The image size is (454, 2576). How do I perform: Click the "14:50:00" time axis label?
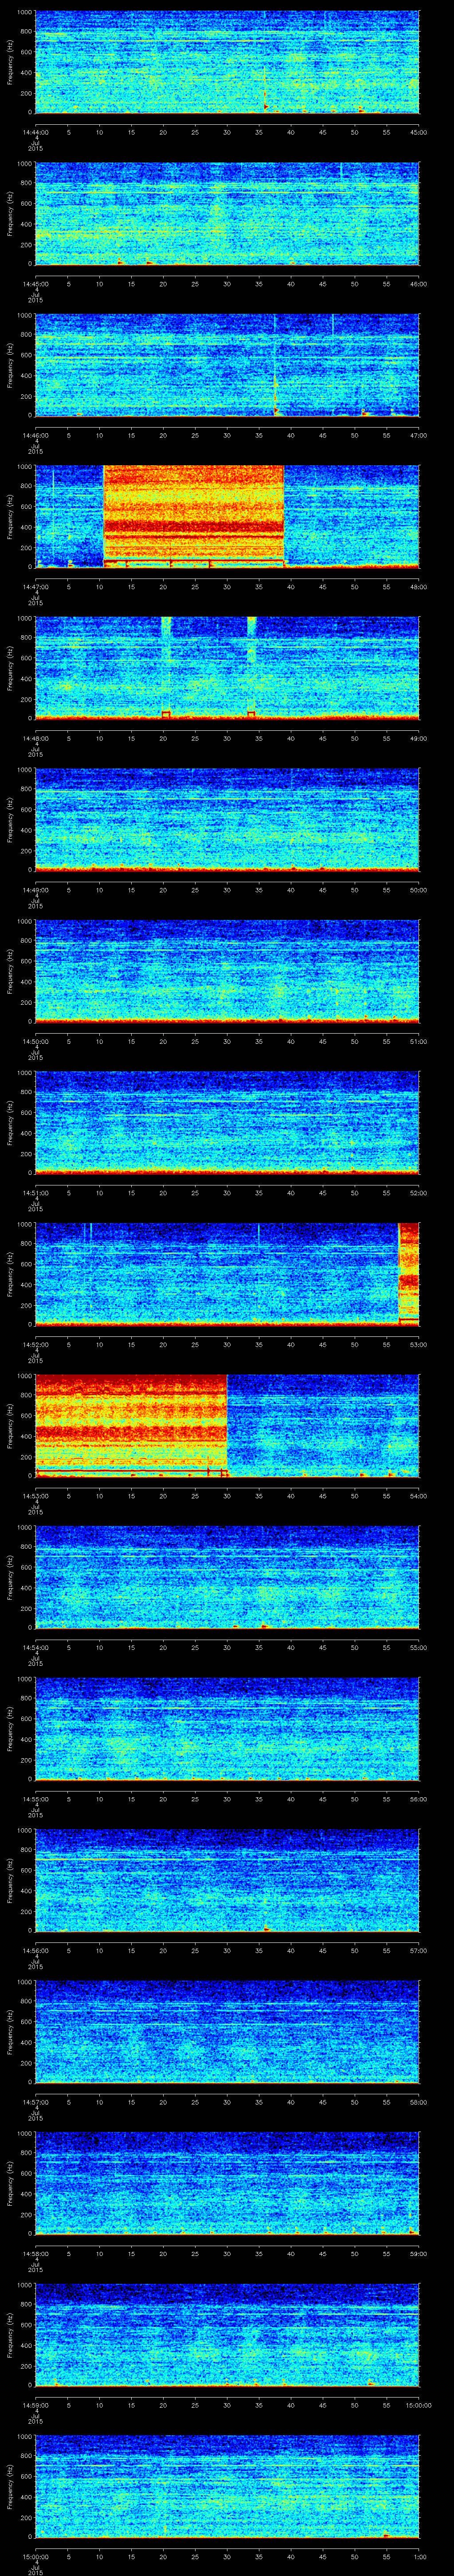click(35, 1041)
